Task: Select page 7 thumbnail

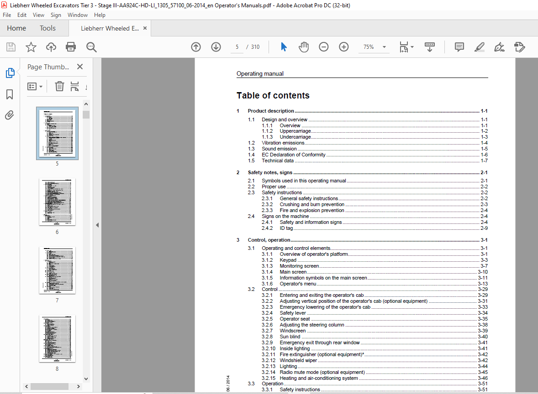Action: (x=57, y=270)
